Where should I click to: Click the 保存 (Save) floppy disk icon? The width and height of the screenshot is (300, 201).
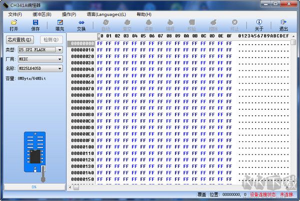(x=35, y=22)
